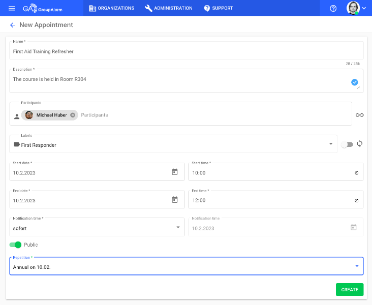Click the green Create button
This screenshot has width=372, height=305.
(x=350, y=289)
